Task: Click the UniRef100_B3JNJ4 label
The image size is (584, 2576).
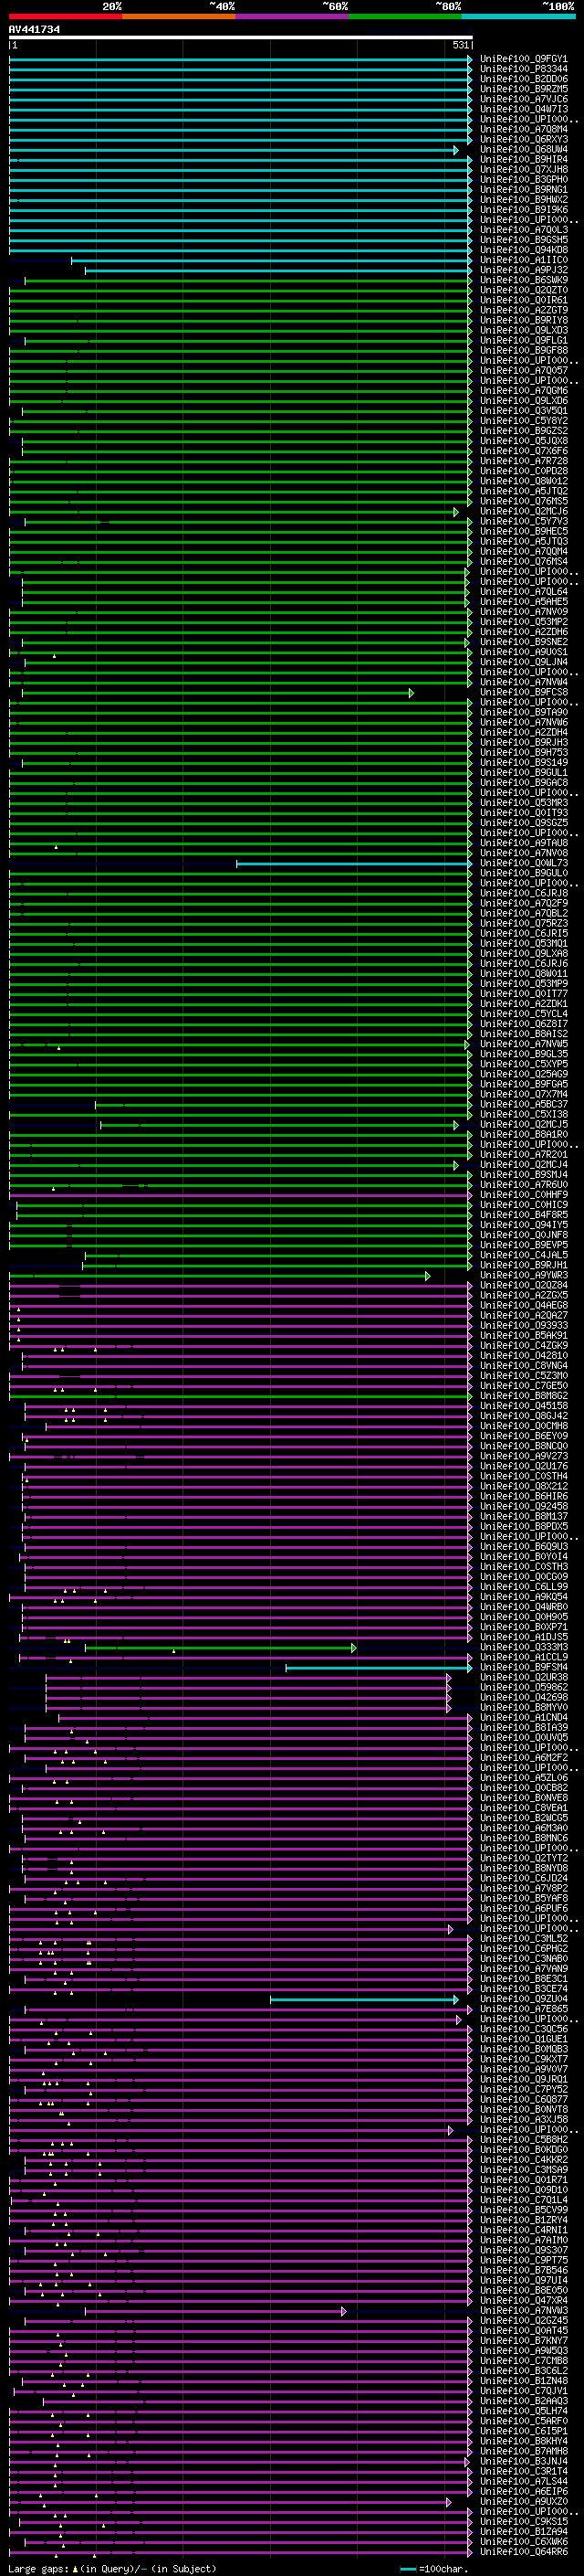Action: pos(523,2461)
